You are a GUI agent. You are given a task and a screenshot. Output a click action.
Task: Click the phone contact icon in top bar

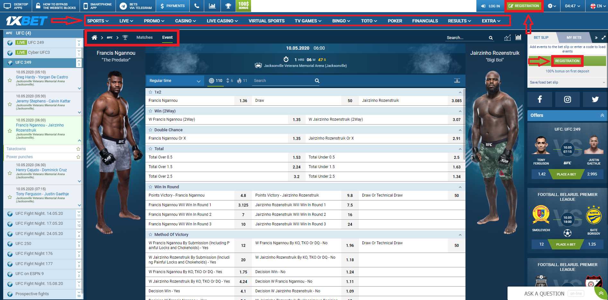[x=197, y=6]
